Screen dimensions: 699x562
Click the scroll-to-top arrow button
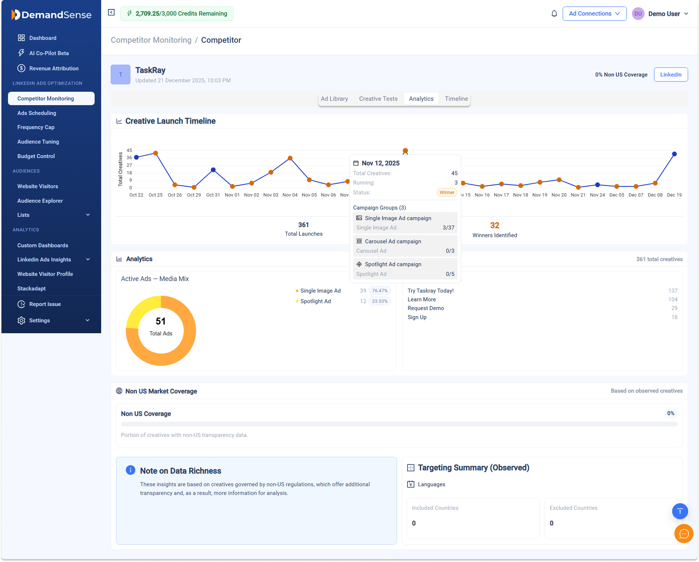tap(680, 511)
